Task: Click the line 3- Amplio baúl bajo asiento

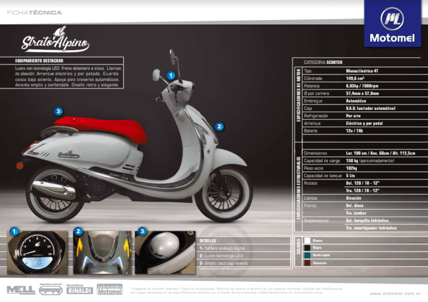Action: click(x=224, y=263)
